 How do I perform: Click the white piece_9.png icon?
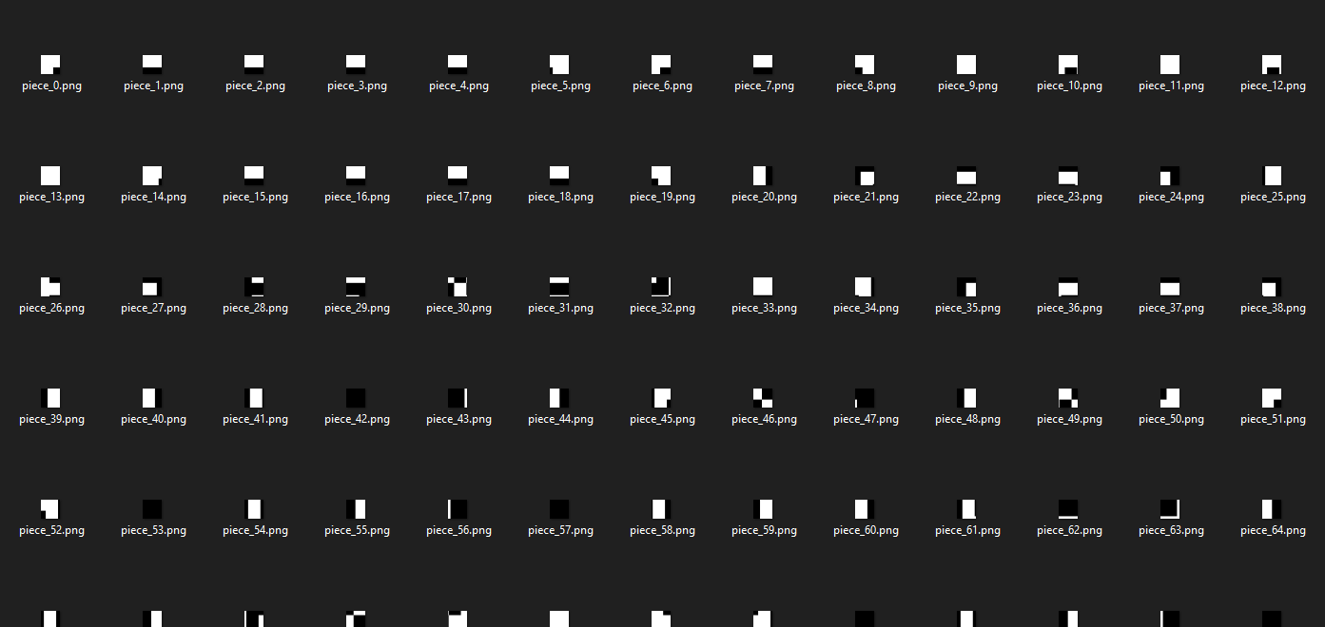[967, 65]
